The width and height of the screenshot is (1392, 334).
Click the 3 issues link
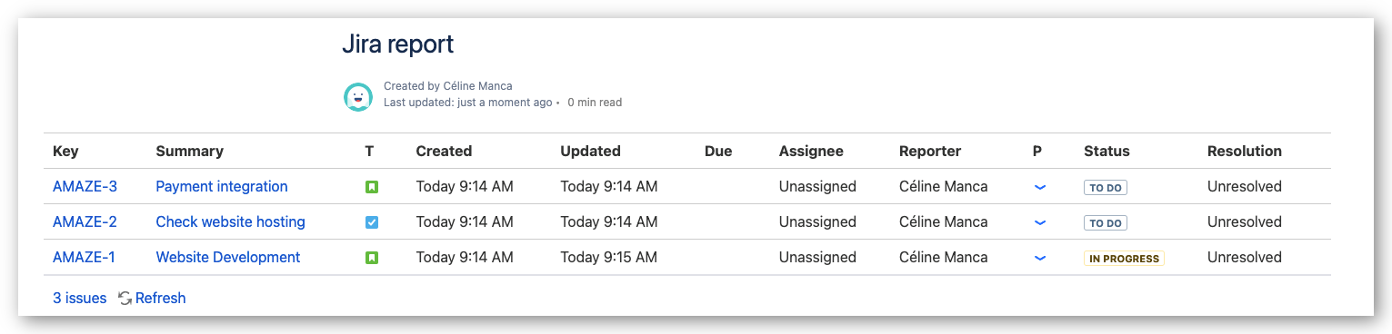pos(79,298)
